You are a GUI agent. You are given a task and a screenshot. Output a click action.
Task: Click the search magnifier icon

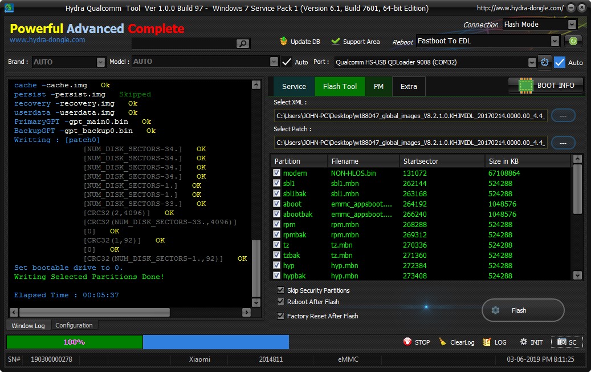click(243, 43)
